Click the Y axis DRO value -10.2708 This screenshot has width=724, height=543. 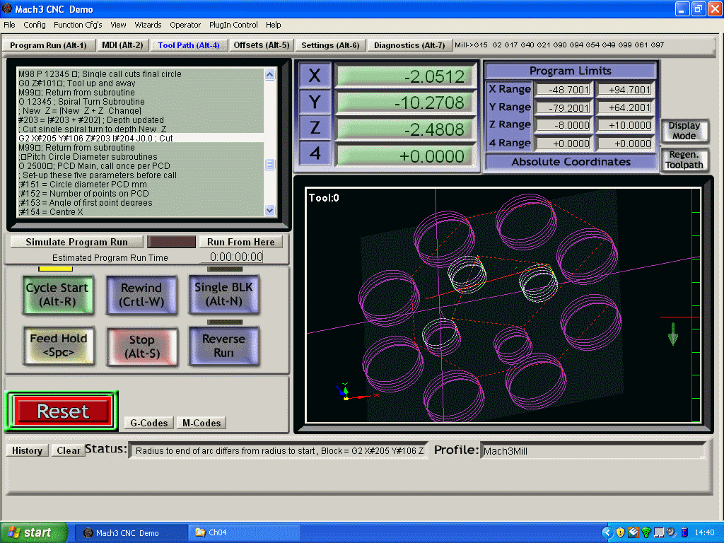(405, 103)
